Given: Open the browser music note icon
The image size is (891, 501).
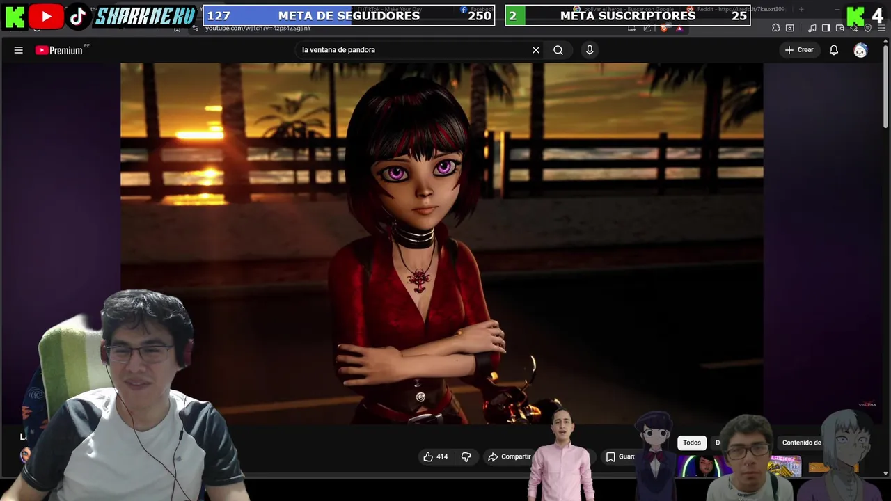Looking at the screenshot, I should pyautogui.click(x=812, y=28).
